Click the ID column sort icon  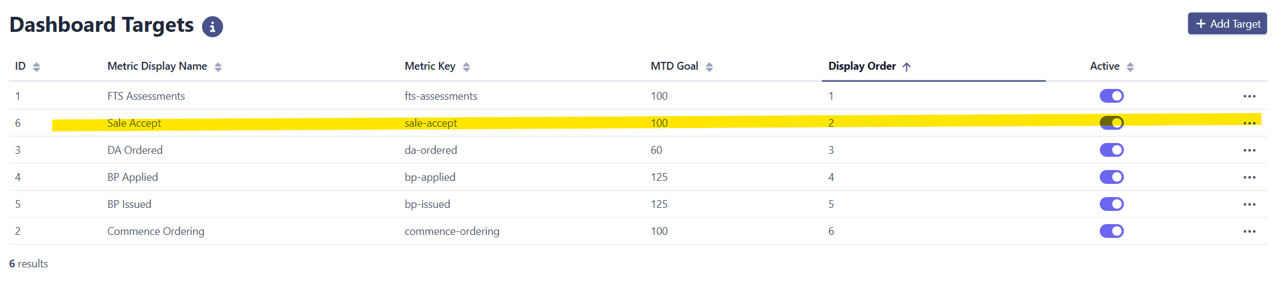pyautogui.click(x=37, y=67)
